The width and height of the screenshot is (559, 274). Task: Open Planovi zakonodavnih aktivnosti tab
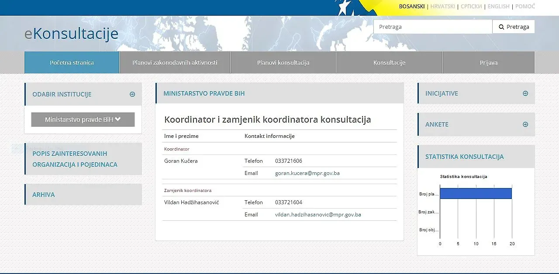point(175,62)
